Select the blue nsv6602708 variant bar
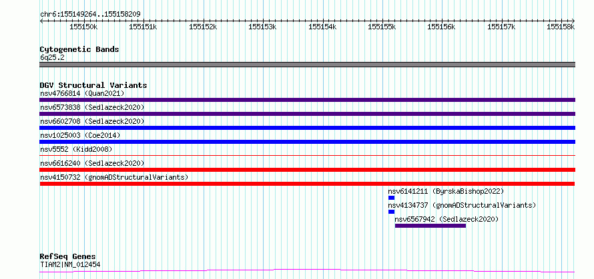Image resolution: width=594 pixels, height=279 pixels. (307, 128)
